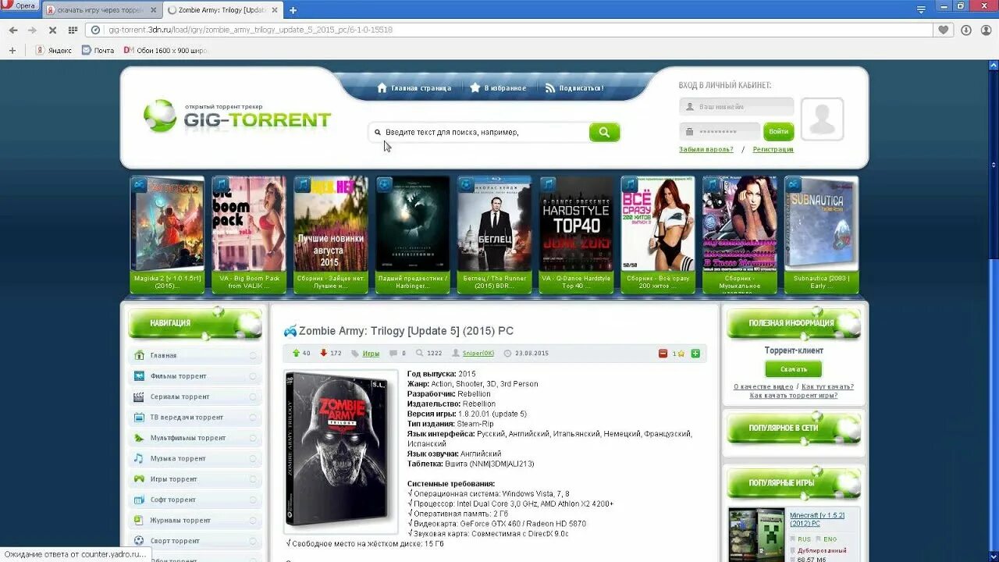Open the Minecraft [v 1.5.2] game link
Viewport: 999px width, 562px height.
pyautogui.click(x=817, y=520)
